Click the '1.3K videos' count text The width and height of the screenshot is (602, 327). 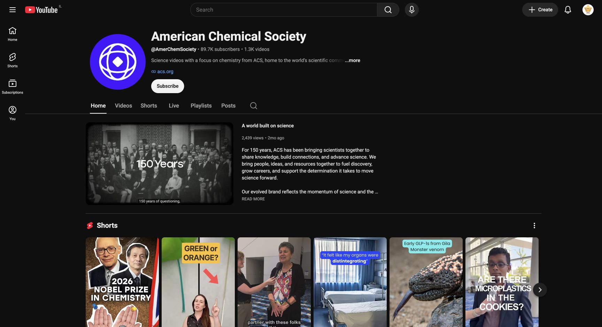257,49
